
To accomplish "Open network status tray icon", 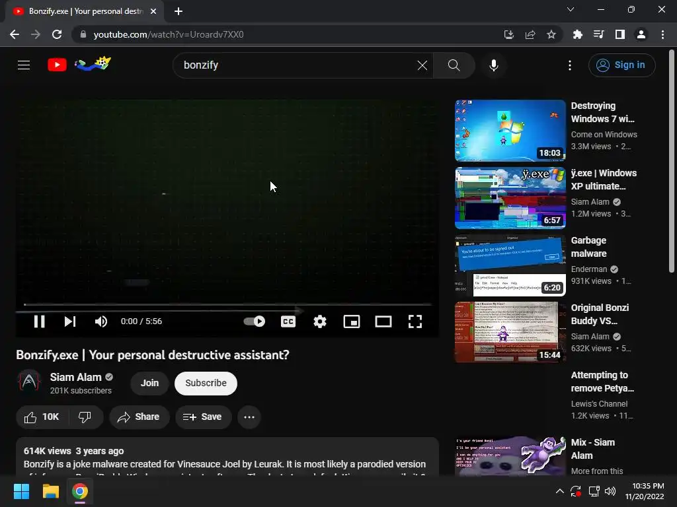I will [x=594, y=491].
